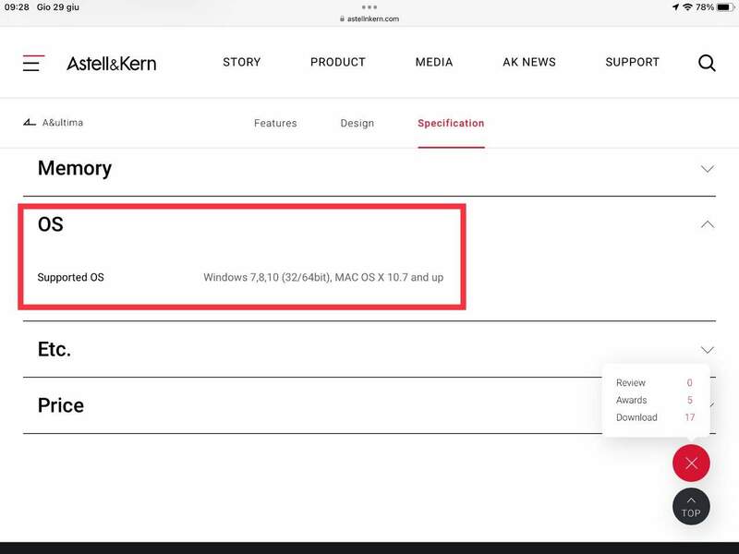739x554 pixels.
Task: Collapse the OS section chevron
Action: coord(707,224)
